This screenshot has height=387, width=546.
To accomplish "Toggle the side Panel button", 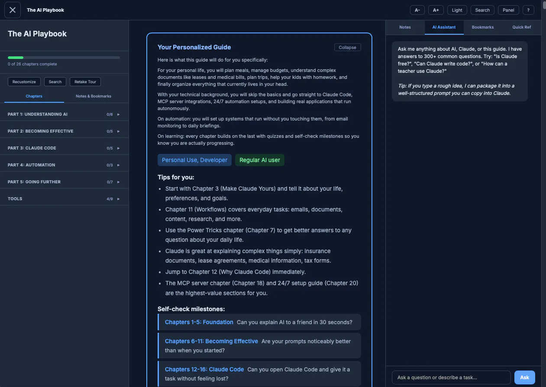I will click(508, 10).
